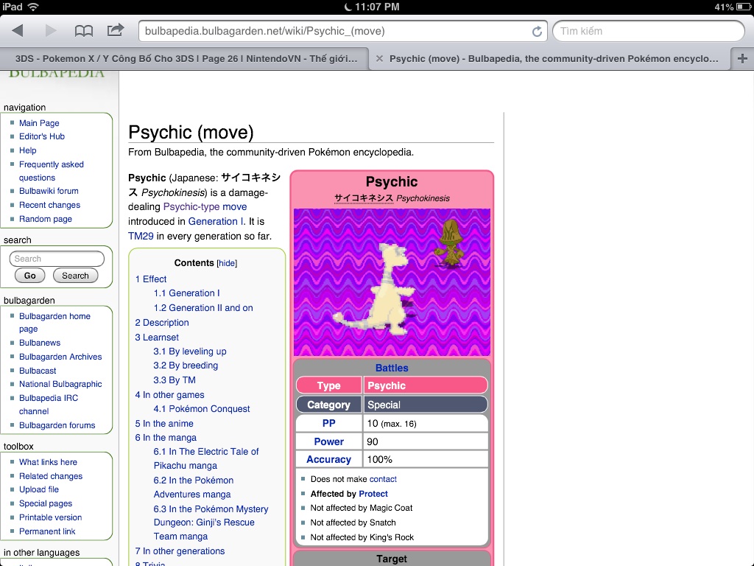The width and height of the screenshot is (754, 566).
Task: Hide the Contents table
Action: click(x=227, y=263)
